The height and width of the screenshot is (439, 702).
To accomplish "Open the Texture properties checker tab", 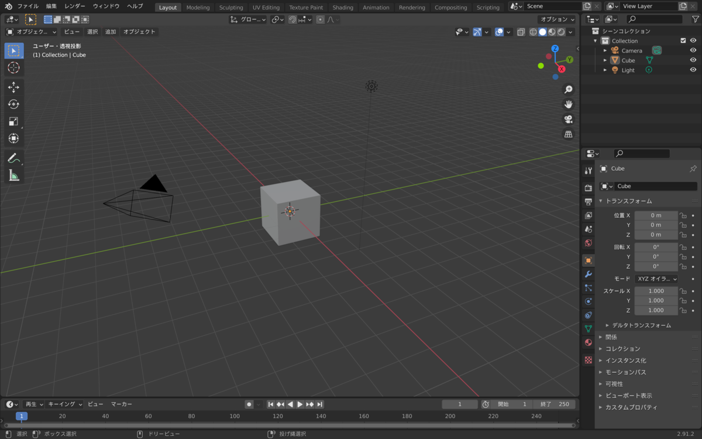I will (x=589, y=360).
